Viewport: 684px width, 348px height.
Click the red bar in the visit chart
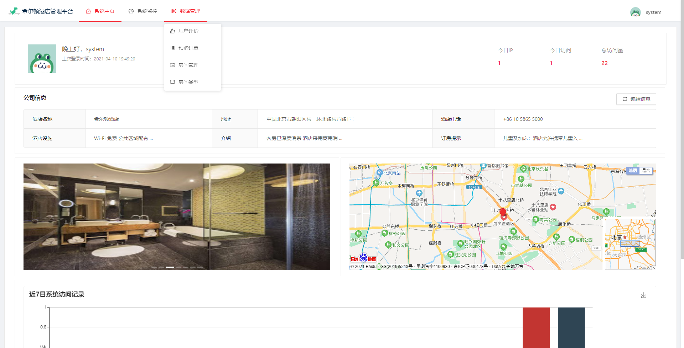tap(536, 327)
